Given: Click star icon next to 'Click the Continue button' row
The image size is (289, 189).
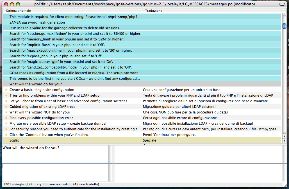Looking at the screenshot, I should (x=6, y=135).
